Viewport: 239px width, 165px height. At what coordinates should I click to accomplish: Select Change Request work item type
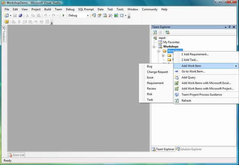pos(156,72)
